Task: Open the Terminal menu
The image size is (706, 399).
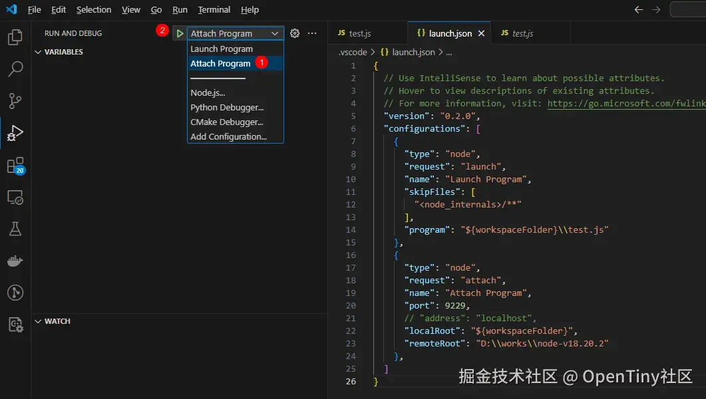Action: click(214, 9)
